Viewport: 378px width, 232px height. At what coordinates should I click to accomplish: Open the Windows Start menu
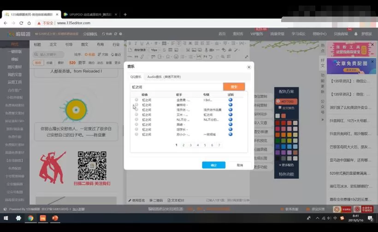click(x=6, y=218)
